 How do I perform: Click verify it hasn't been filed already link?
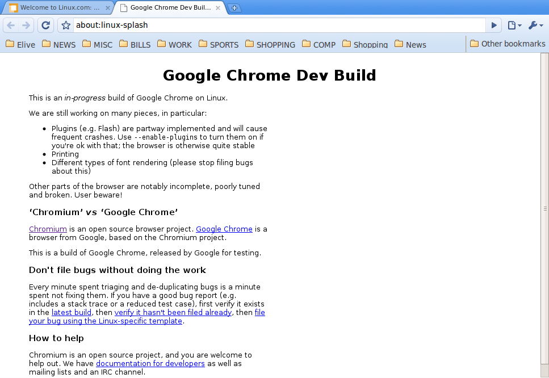pyautogui.click(x=173, y=312)
